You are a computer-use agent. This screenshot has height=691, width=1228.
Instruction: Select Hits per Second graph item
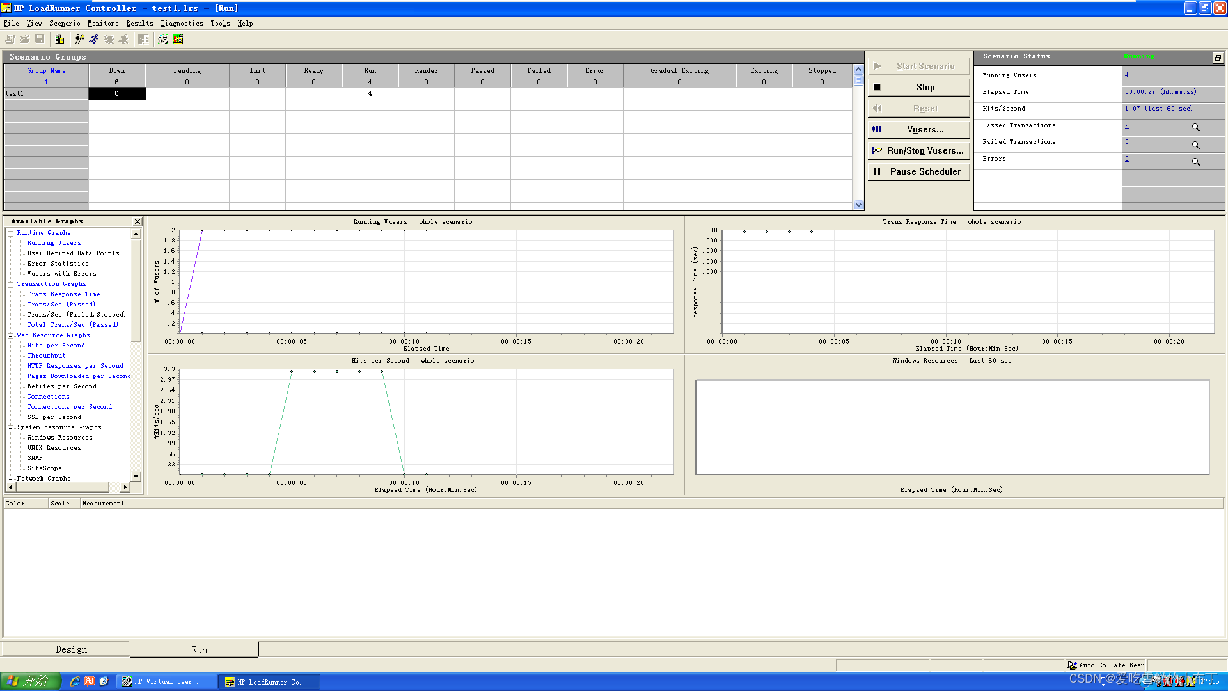point(56,345)
